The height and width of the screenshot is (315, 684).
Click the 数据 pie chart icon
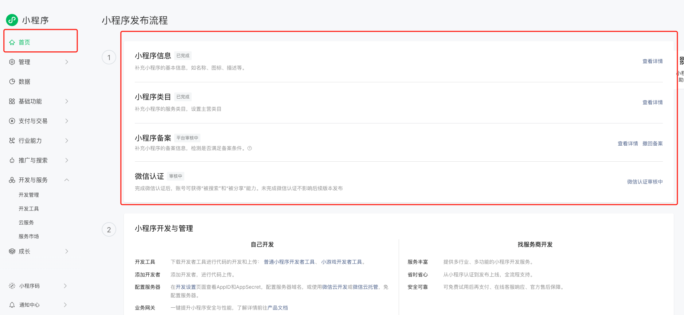pyautogui.click(x=12, y=82)
